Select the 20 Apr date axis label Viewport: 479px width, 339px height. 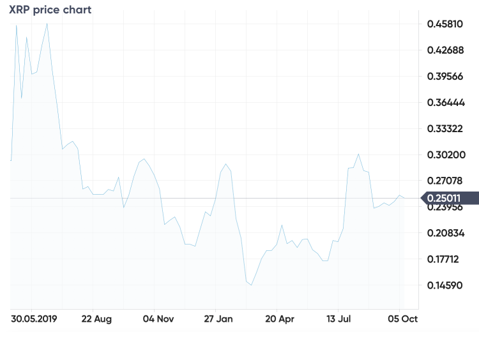[x=280, y=319]
